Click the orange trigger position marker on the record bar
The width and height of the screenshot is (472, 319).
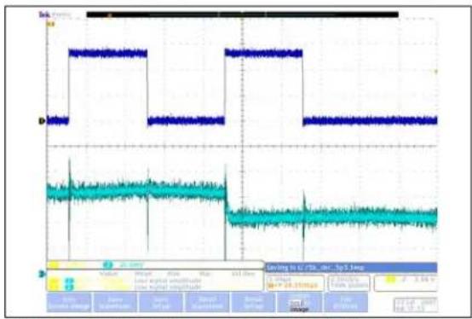pos(110,14)
